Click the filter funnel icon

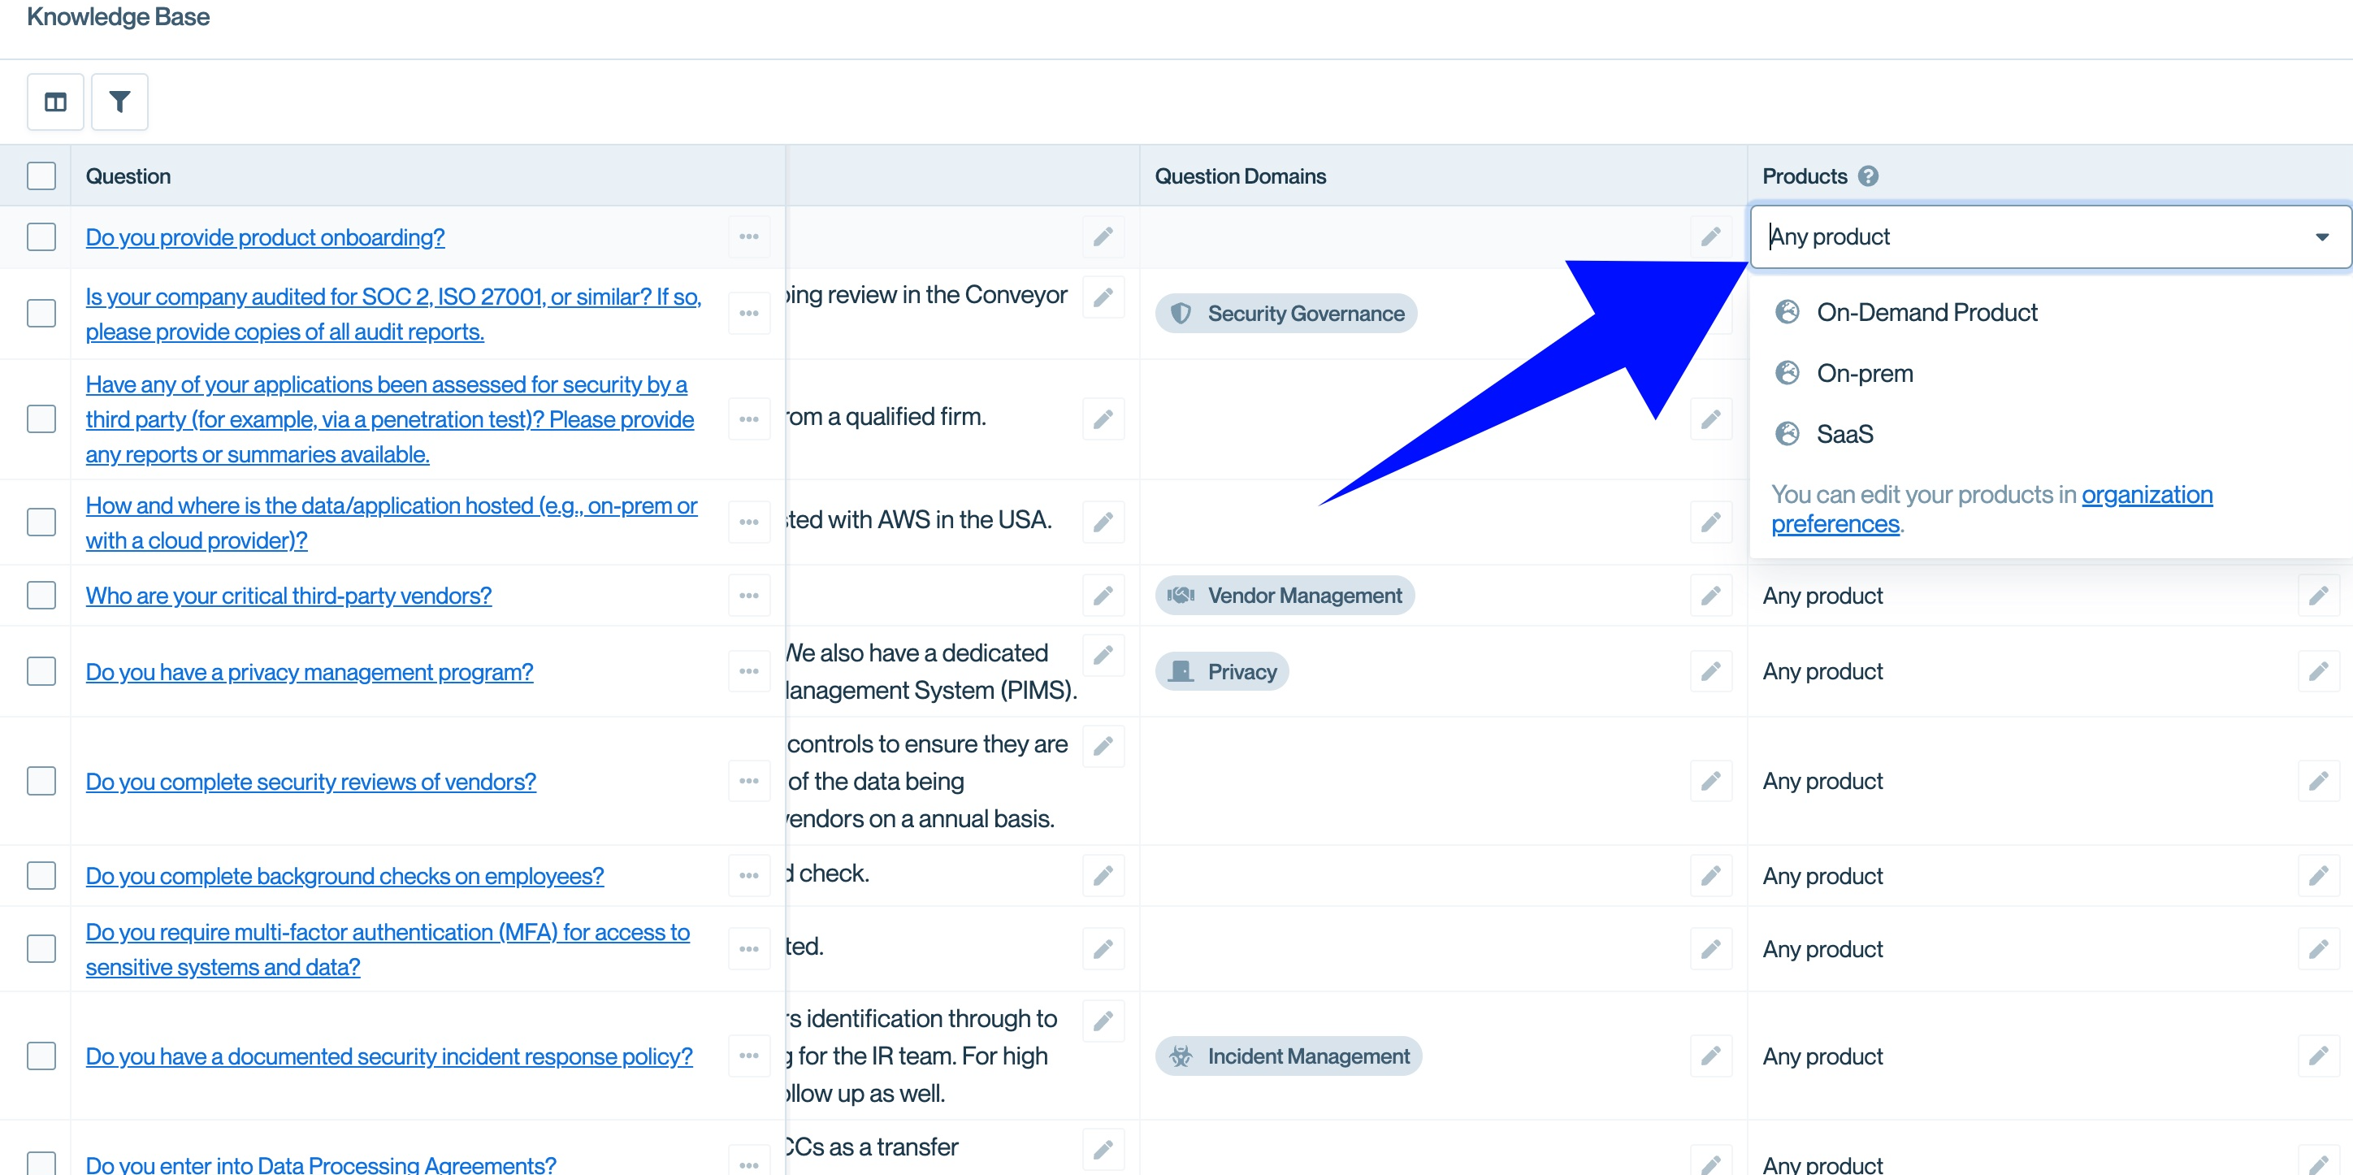pyautogui.click(x=119, y=102)
